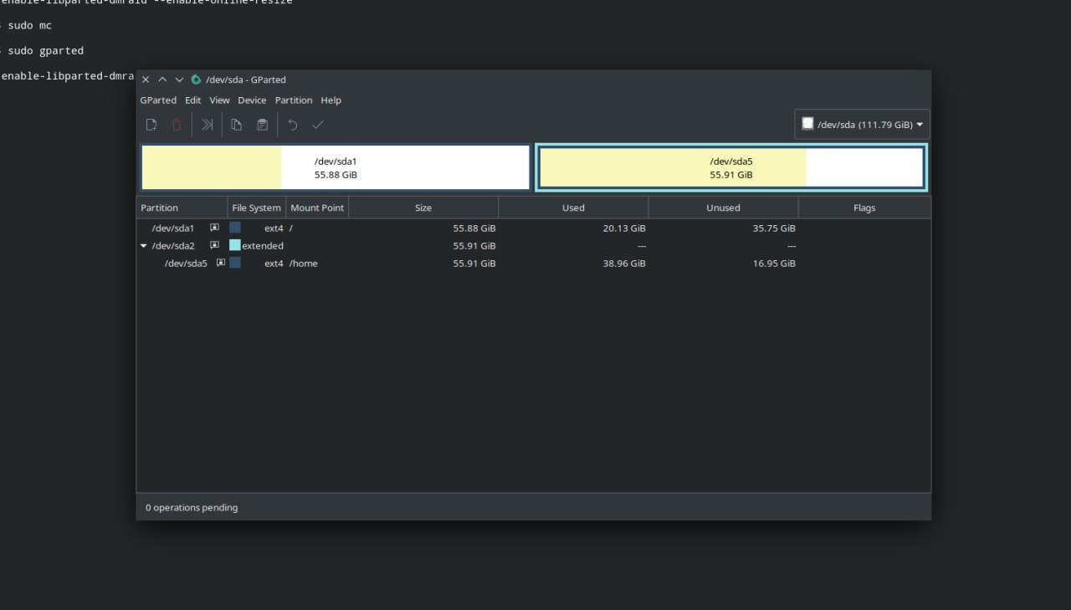Click the Mount Point column header
The height and width of the screenshot is (610, 1071).
[317, 208]
